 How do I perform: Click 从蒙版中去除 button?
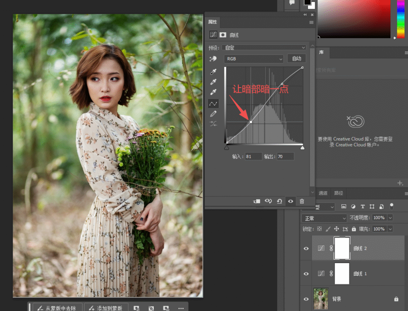58,308
